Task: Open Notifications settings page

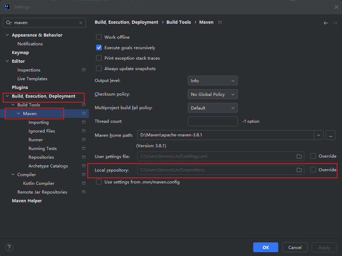Action: [30, 44]
